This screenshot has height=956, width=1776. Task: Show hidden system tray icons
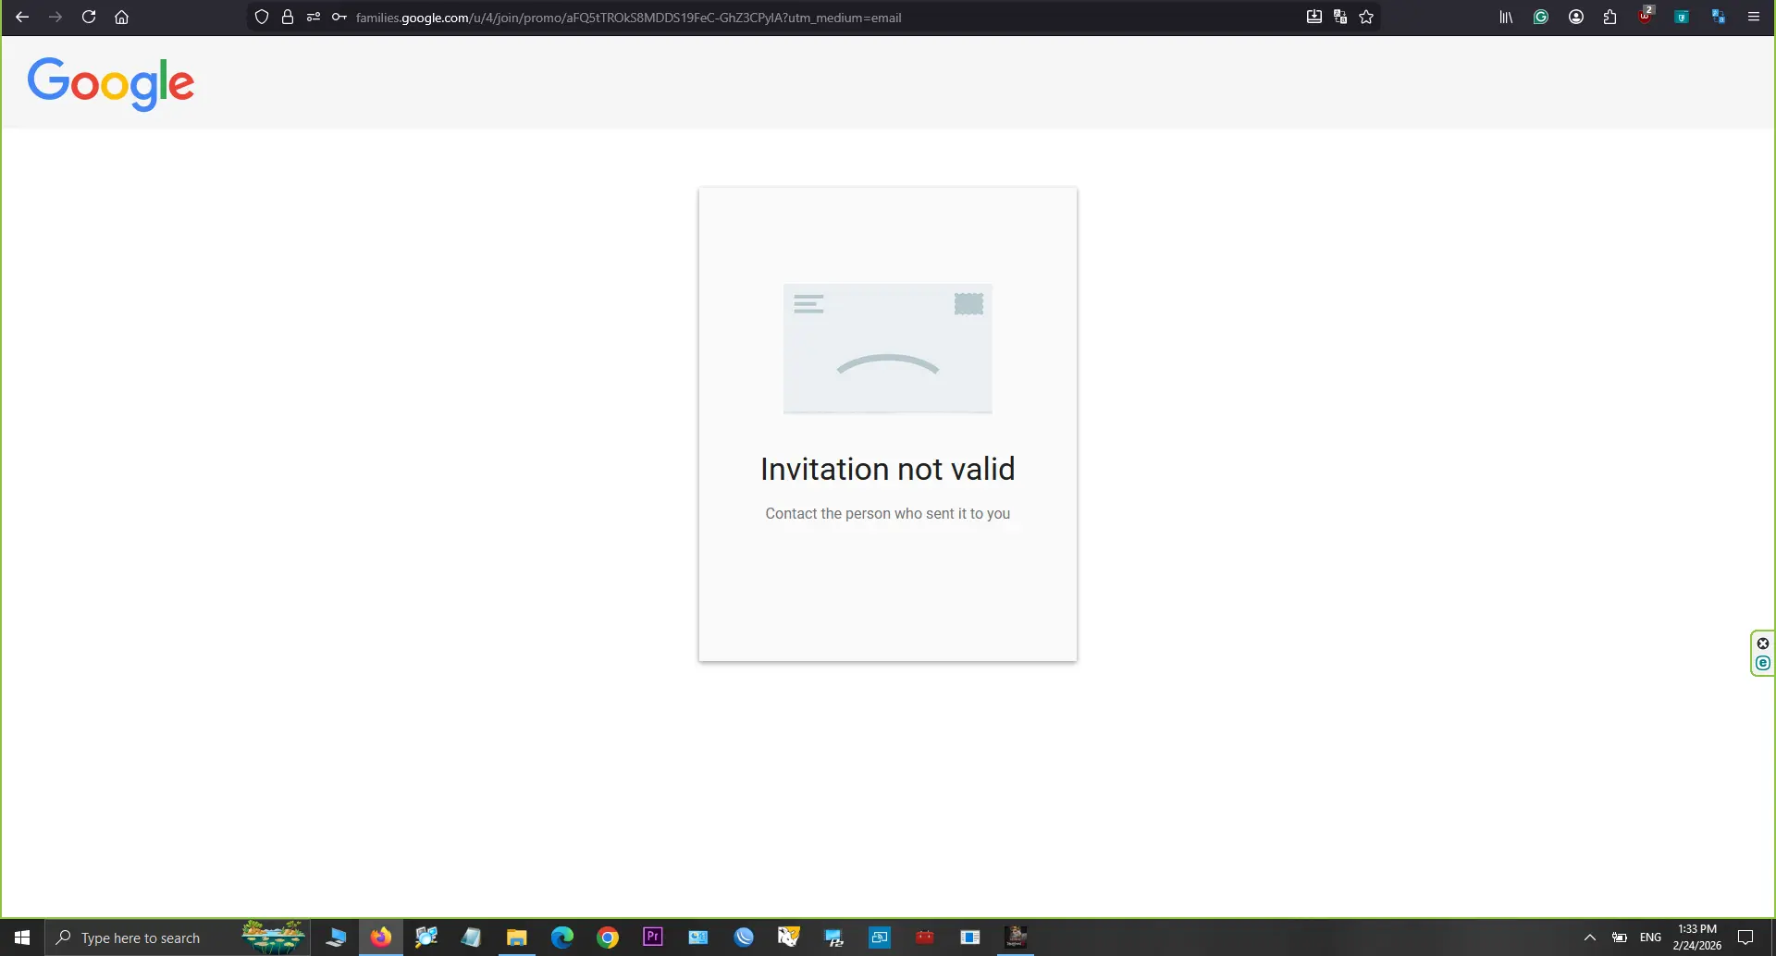point(1590,938)
